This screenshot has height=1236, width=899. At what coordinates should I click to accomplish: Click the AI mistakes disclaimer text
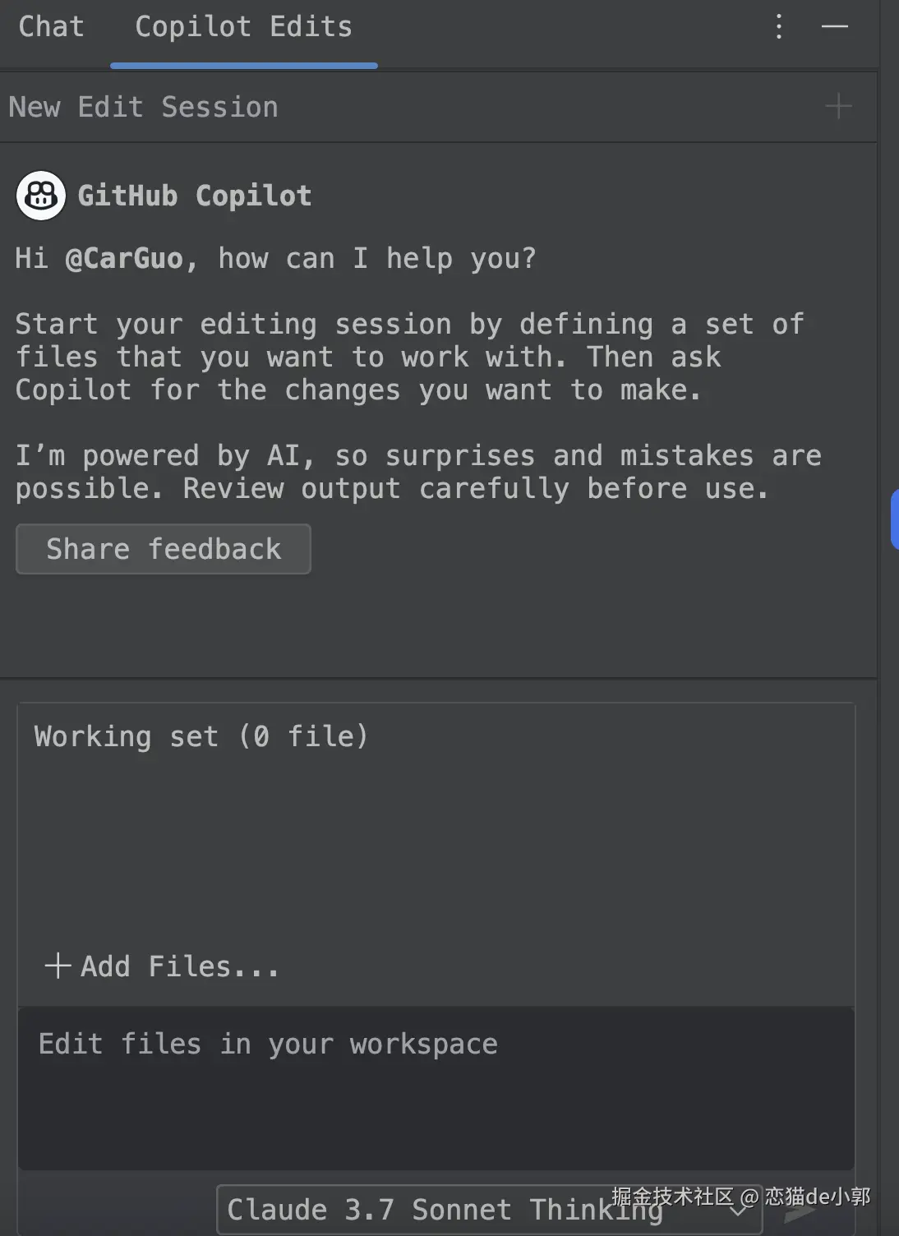(417, 473)
